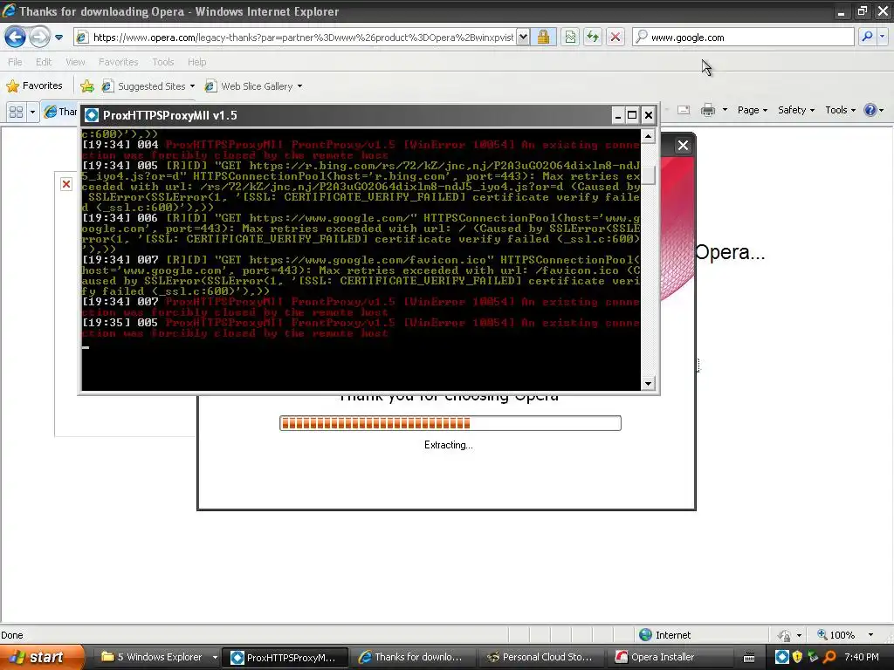Open the tab list dropdown arrow
Image resolution: width=894 pixels, height=670 pixels.
click(x=32, y=112)
